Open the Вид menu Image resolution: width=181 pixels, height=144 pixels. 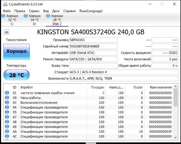(46, 11)
